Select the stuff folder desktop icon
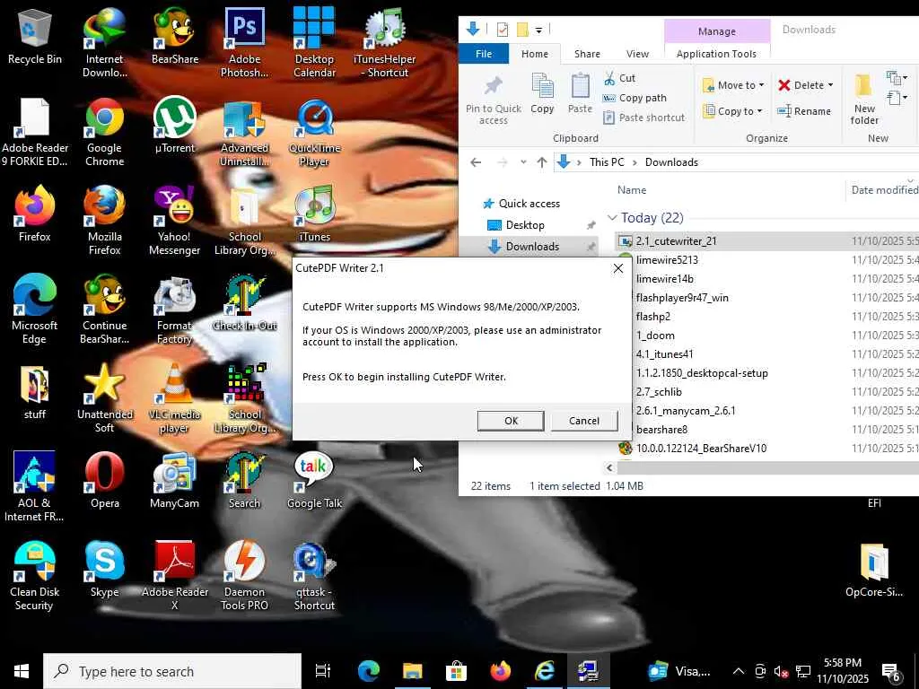Image resolution: width=919 pixels, height=689 pixels. (35, 393)
